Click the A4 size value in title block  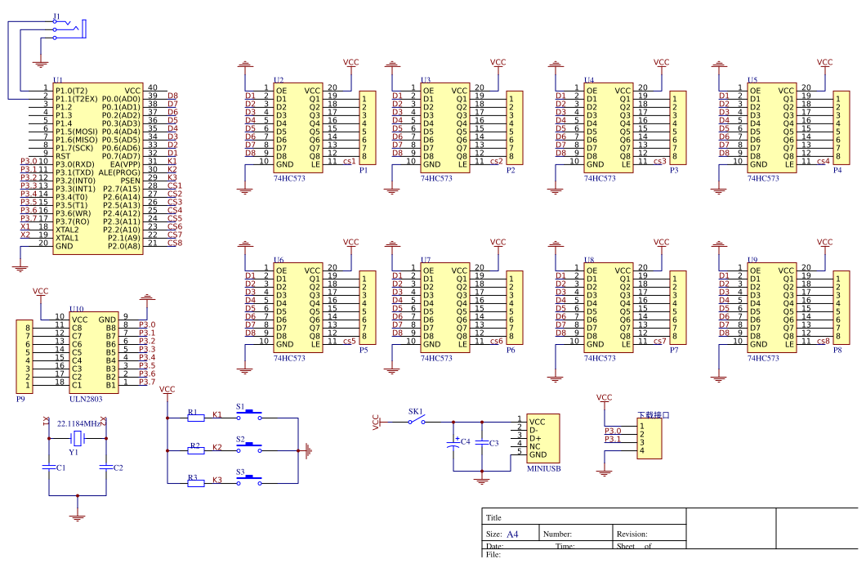(512, 534)
